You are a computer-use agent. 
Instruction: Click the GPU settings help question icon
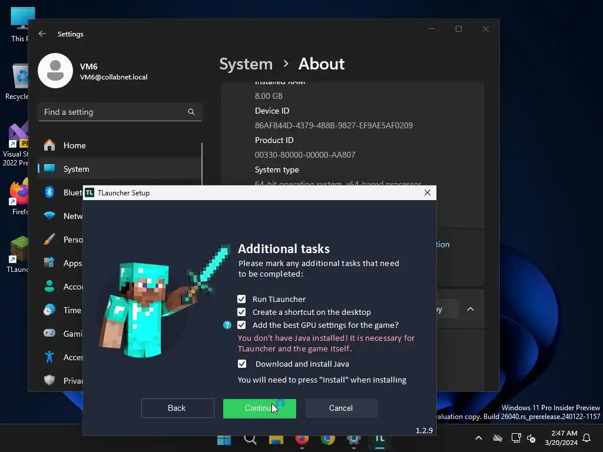(x=227, y=325)
